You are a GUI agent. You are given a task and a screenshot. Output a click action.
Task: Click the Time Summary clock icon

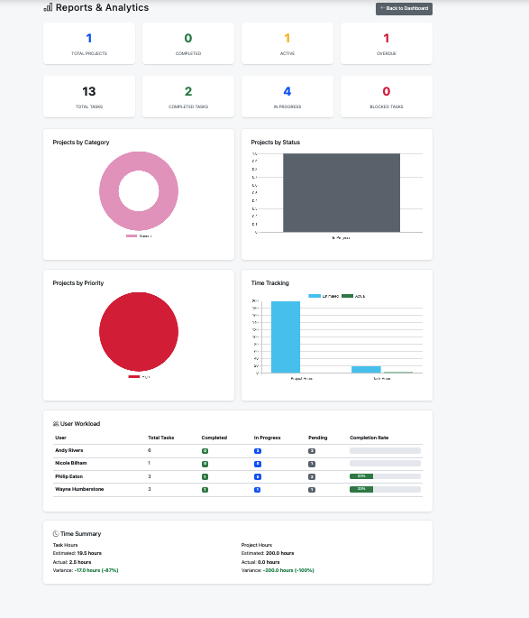pos(56,534)
